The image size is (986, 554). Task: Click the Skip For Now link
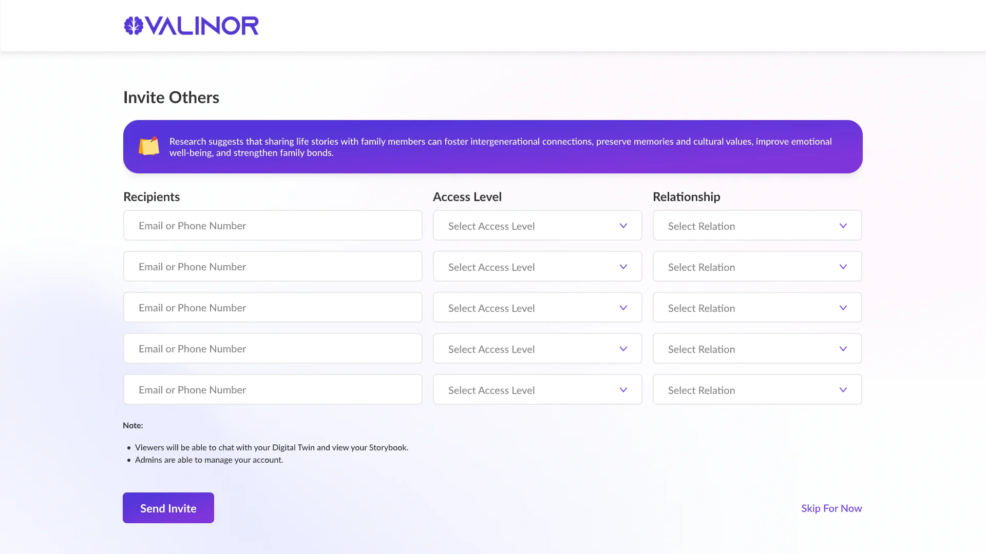point(831,508)
